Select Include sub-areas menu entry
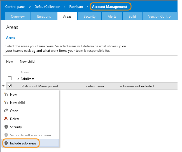 tap(30, 143)
